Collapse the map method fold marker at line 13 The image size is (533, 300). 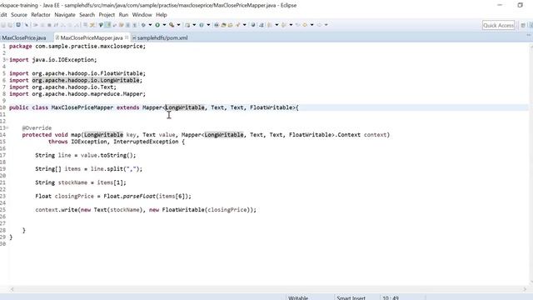pyautogui.click(x=7, y=127)
